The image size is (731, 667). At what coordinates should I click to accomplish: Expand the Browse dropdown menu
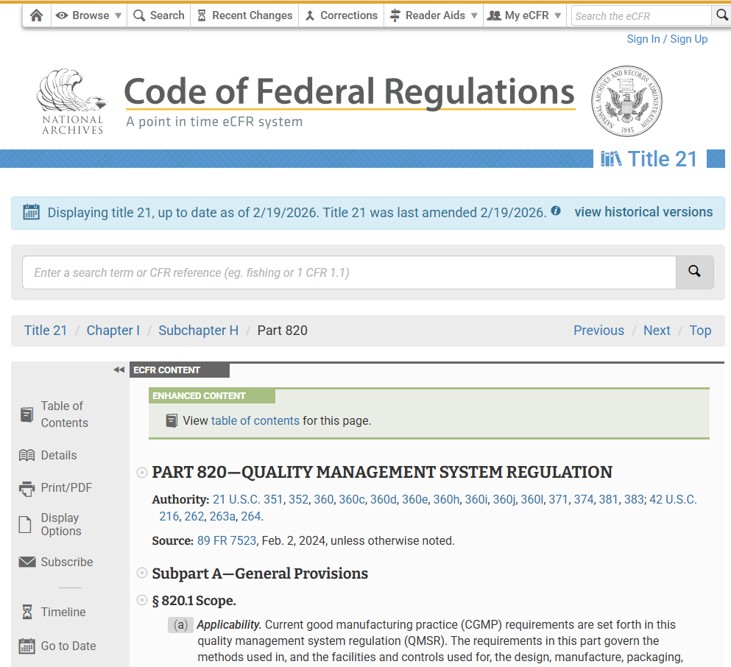(88, 15)
